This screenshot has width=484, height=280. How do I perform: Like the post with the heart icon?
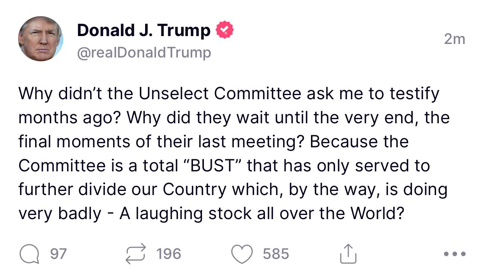click(x=241, y=254)
